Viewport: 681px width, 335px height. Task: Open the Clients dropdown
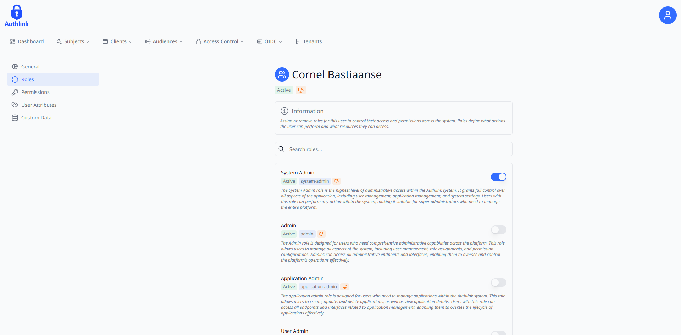(117, 41)
